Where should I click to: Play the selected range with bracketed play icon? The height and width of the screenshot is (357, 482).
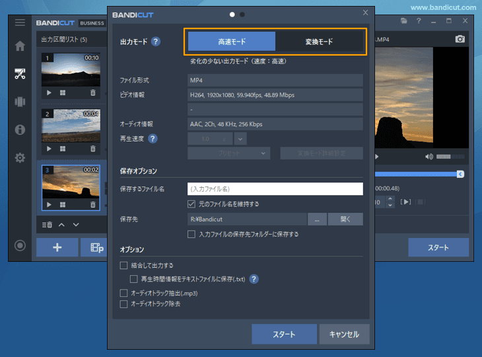coord(406,202)
